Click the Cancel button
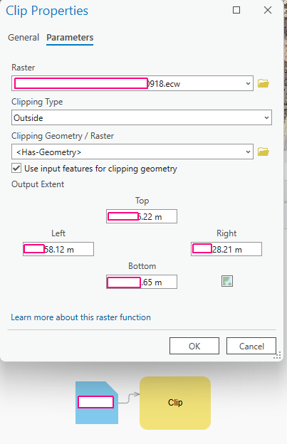Image resolution: width=287 pixels, height=444 pixels. [x=251, y=346]
